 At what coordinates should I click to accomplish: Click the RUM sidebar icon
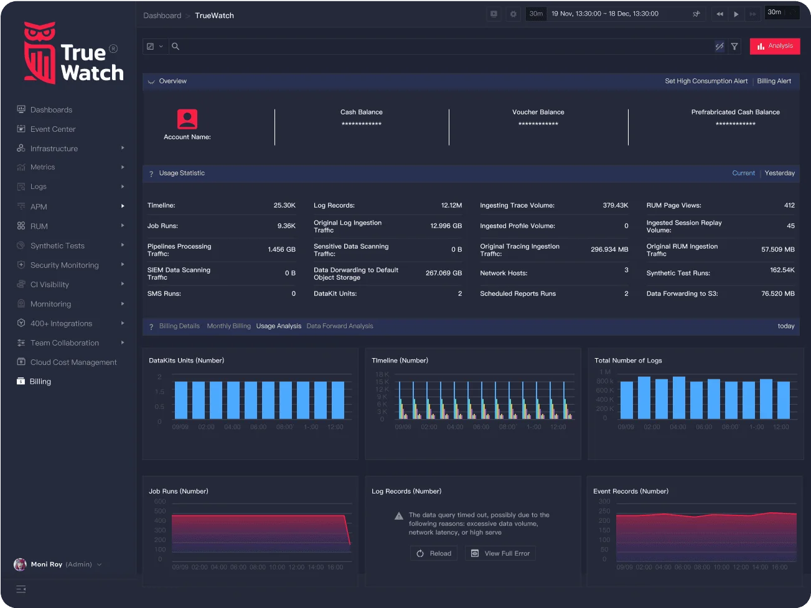[x=21, y=226]
